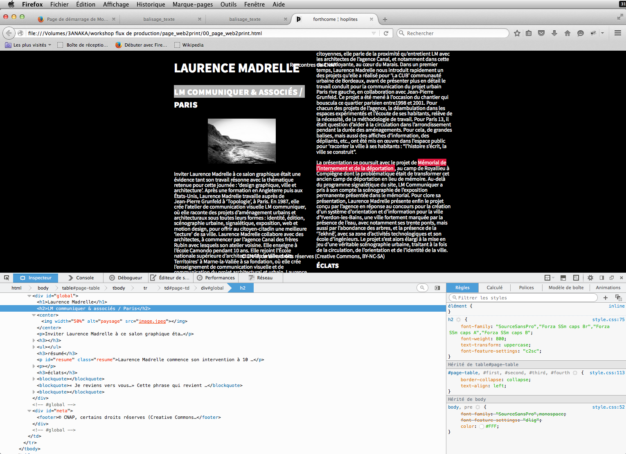Viewport: 626px width, 454px height.
Task: Open the downloads arrow icon
Action: coord(554,33)
